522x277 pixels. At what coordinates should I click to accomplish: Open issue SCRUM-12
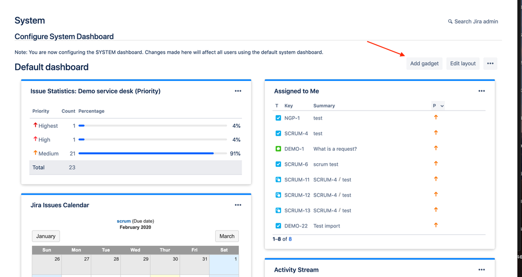point(297,195)
